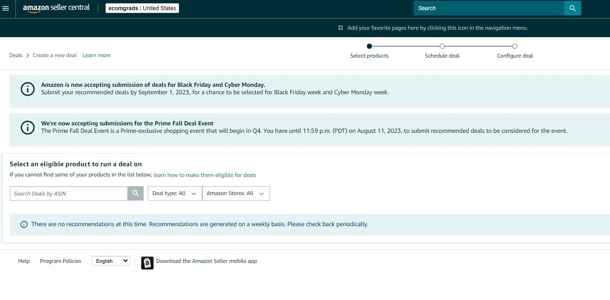The width and height of the screenshot is (610, 300).
Task: Open the English language selector
Action: [111, 261]
